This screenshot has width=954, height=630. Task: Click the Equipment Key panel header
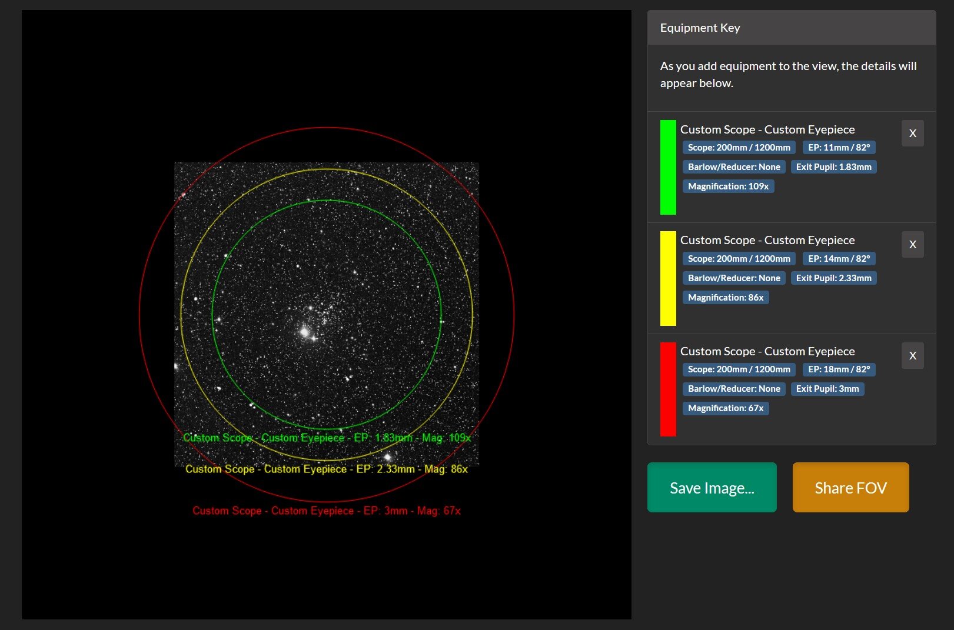click(792, 28)
